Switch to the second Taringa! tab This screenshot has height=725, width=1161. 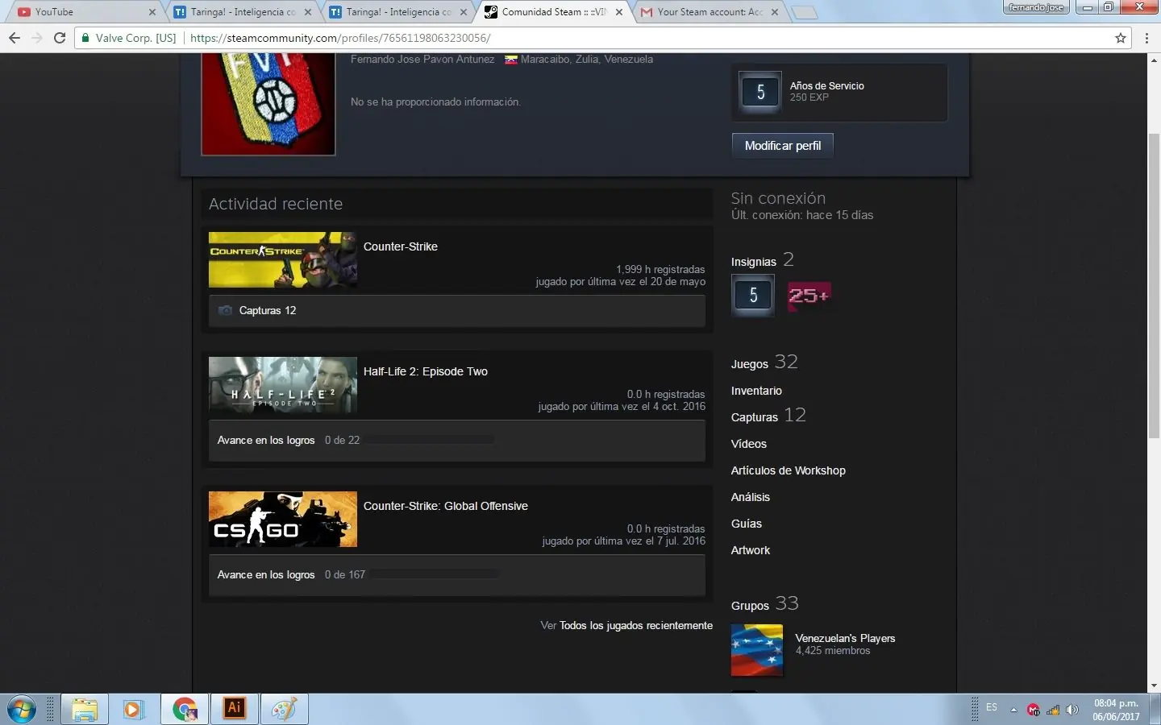click(398, 12)
